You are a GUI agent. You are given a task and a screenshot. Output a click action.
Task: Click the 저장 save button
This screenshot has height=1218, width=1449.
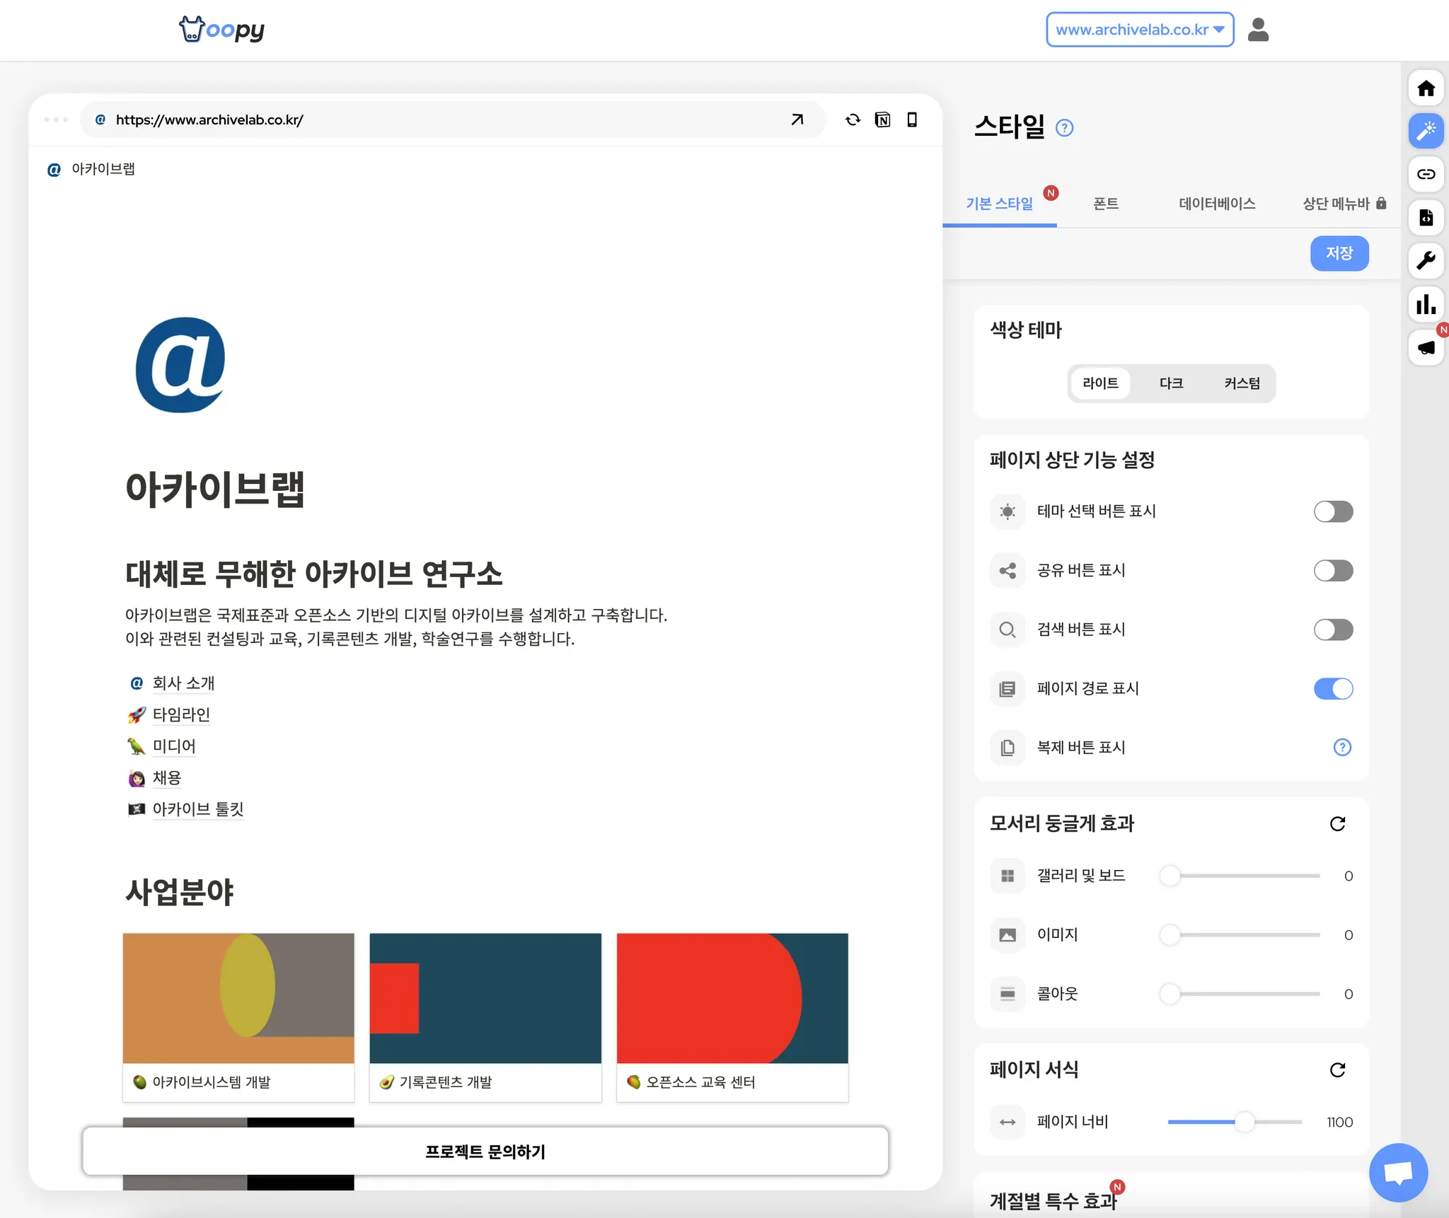[x=1339, y=253]
